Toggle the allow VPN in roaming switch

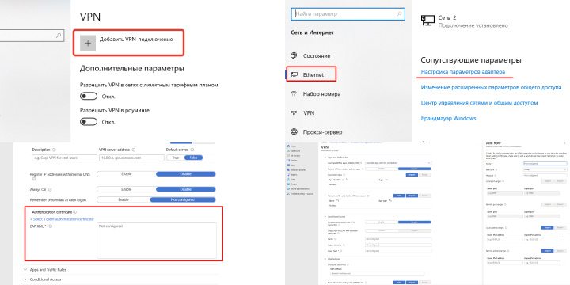coord(89,121)
